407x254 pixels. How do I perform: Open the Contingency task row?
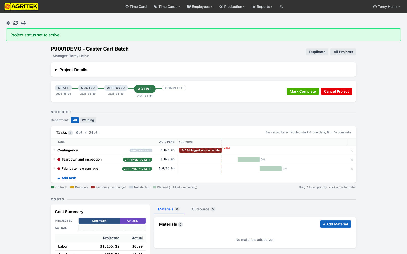coord(203,150)
